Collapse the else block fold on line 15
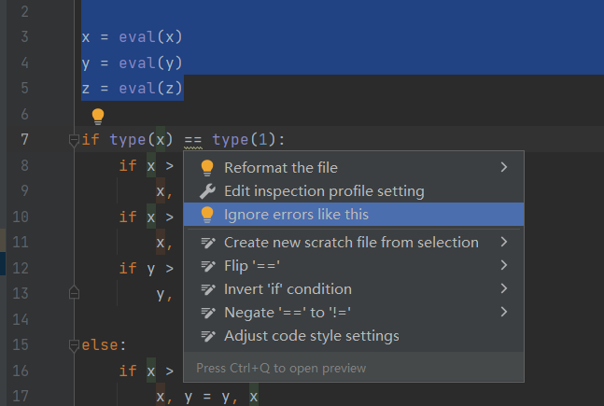Image resolution: width=604 pixels, height=406 pixels. [74, 345]
